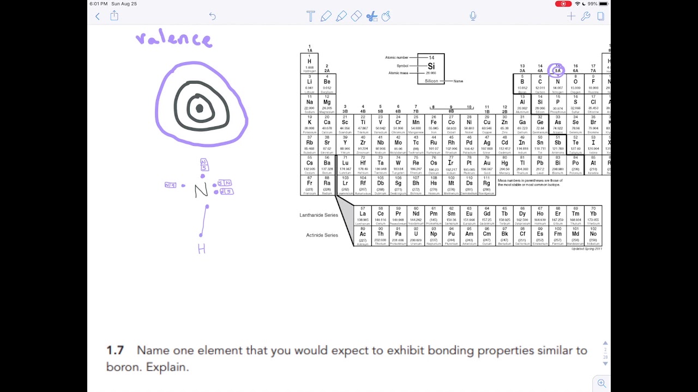
Task: Tap the Magnesium Mg cell
Action: coord(327,104)
